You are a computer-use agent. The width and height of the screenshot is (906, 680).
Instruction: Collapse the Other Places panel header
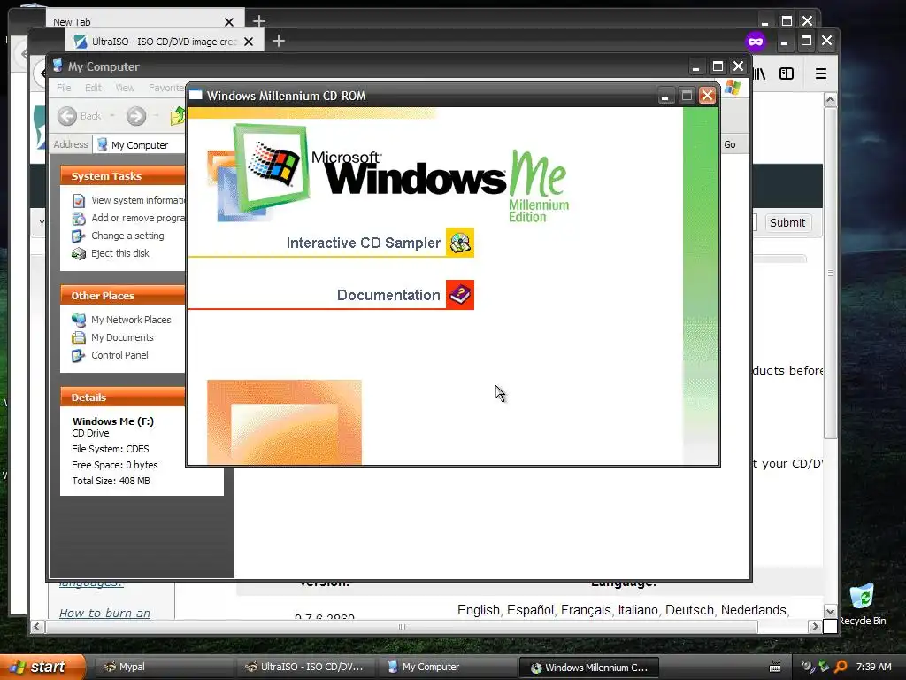pos(123,296)
